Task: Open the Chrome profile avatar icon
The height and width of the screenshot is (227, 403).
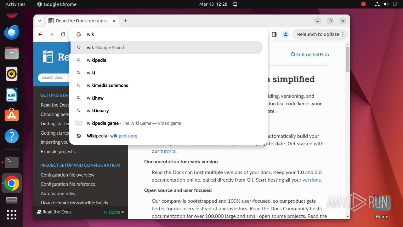Action: pyautogui.click(x=286, y=34)
